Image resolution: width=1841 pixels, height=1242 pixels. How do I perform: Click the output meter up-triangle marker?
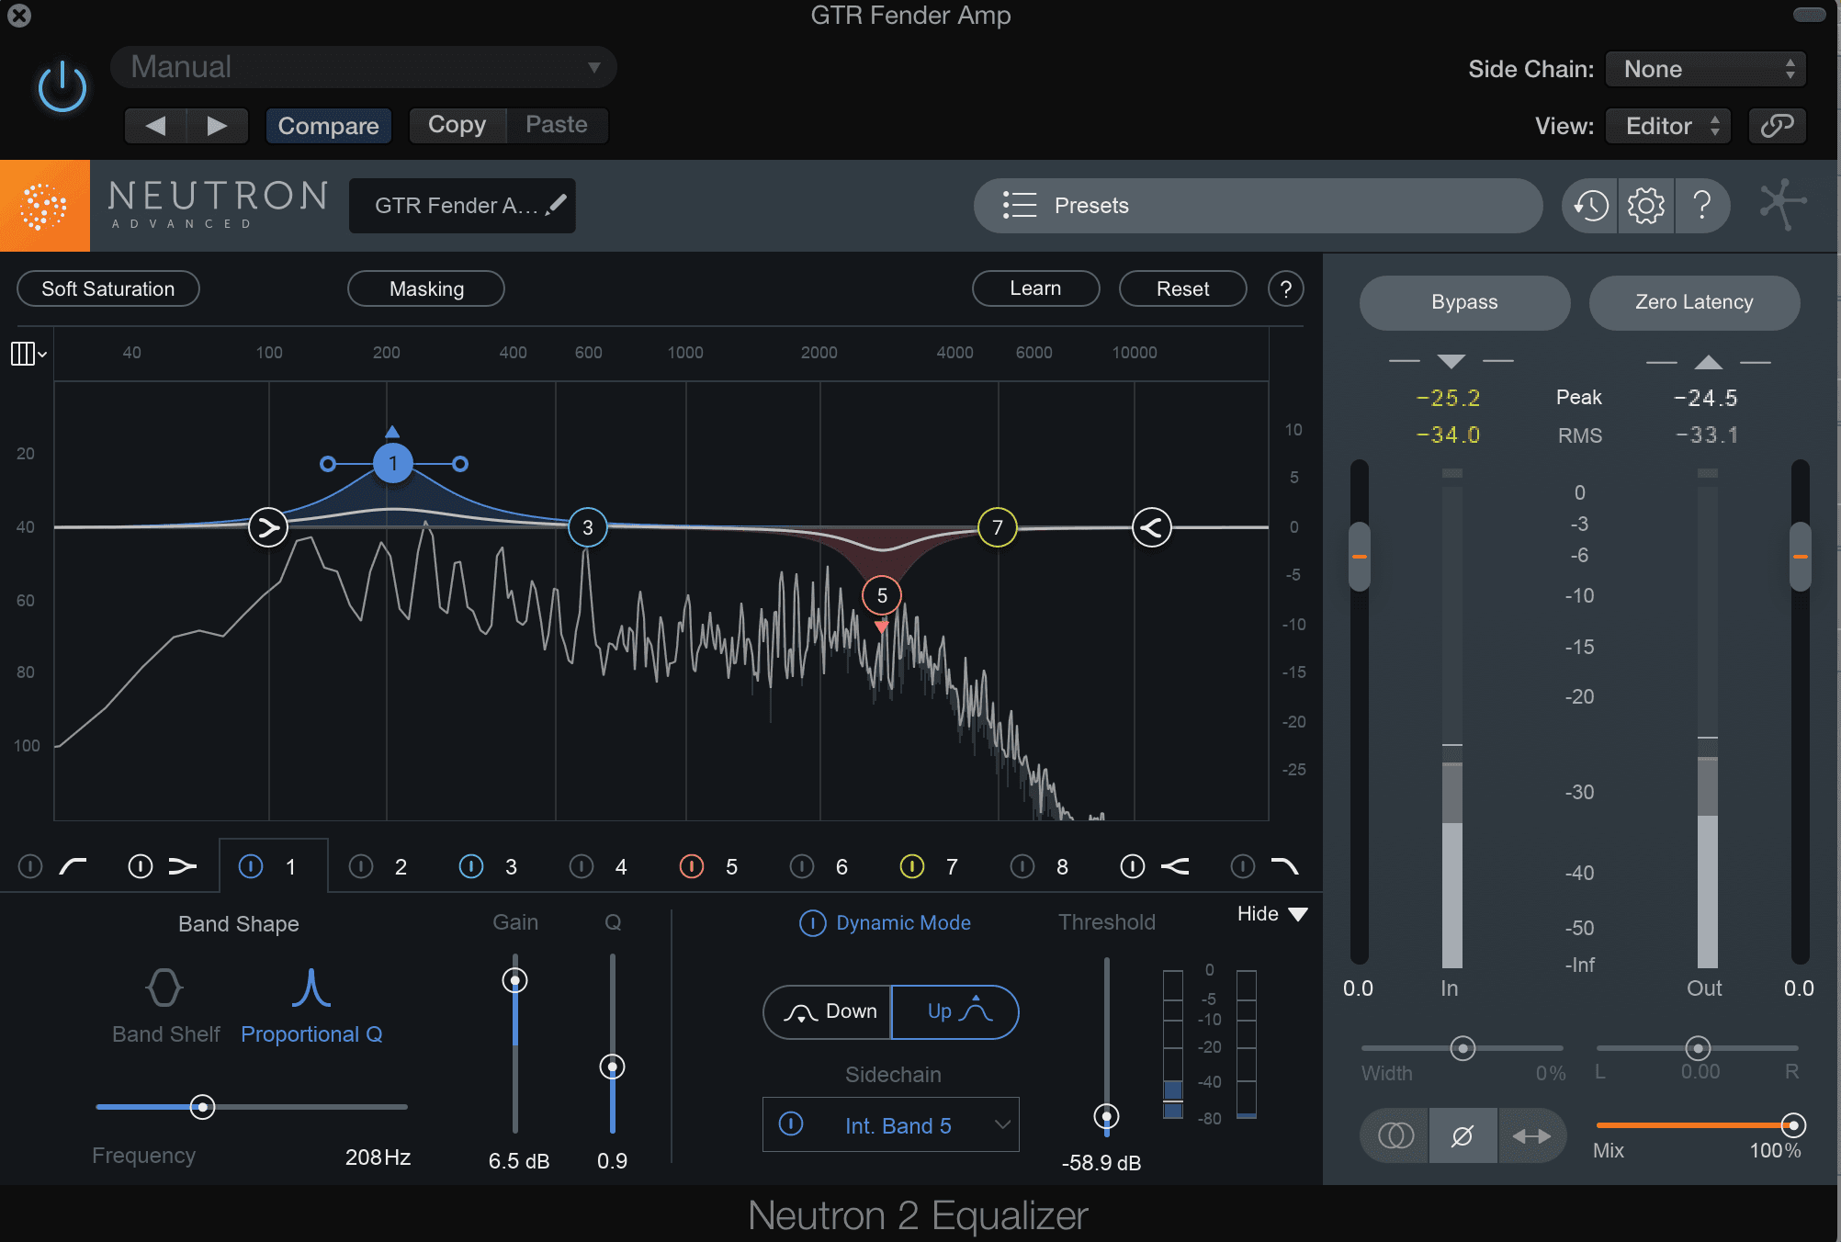click(x=1709, y=361)
